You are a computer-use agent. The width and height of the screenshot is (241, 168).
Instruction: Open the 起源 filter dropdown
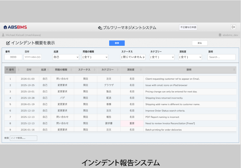66,57
